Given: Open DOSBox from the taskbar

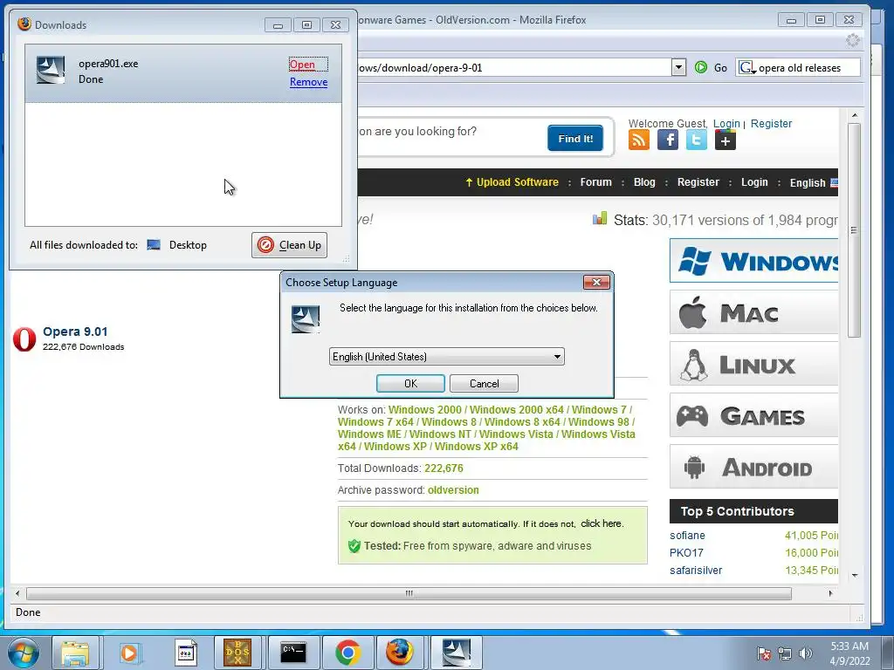Looking at the screenshot, I should (x=237, y=653).
